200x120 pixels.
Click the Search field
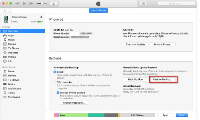176,4
